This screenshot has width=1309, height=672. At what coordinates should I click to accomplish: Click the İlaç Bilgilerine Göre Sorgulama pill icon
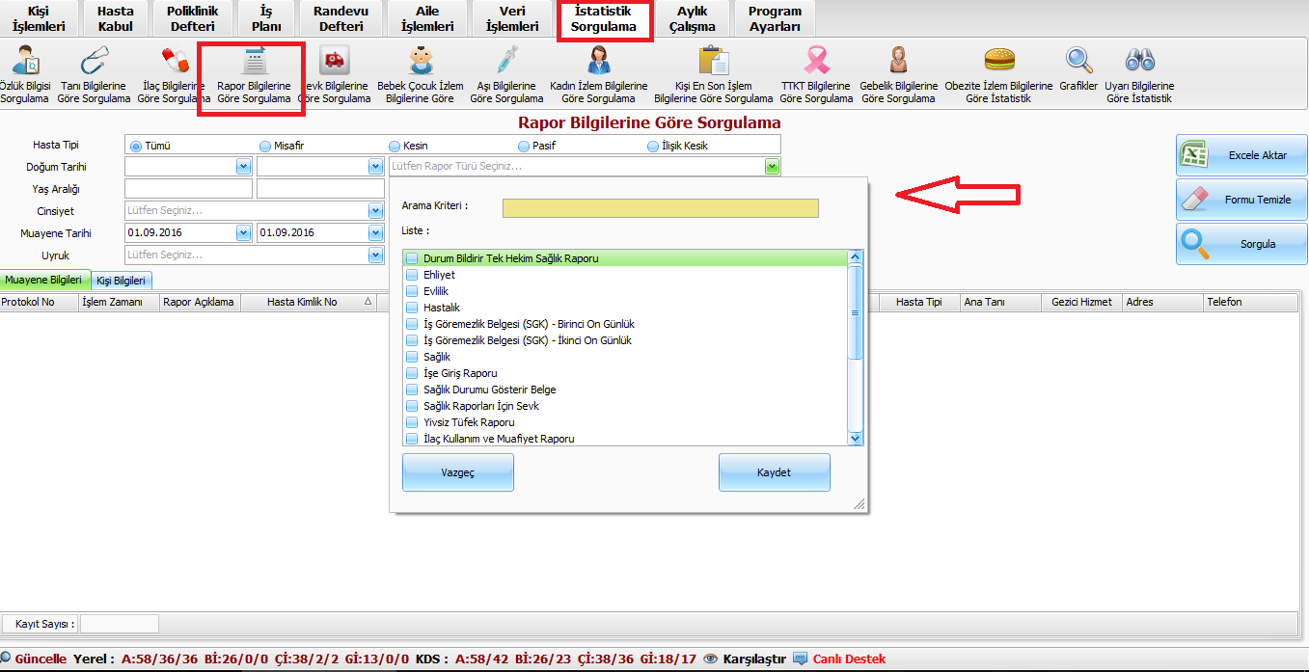point(175,61)
